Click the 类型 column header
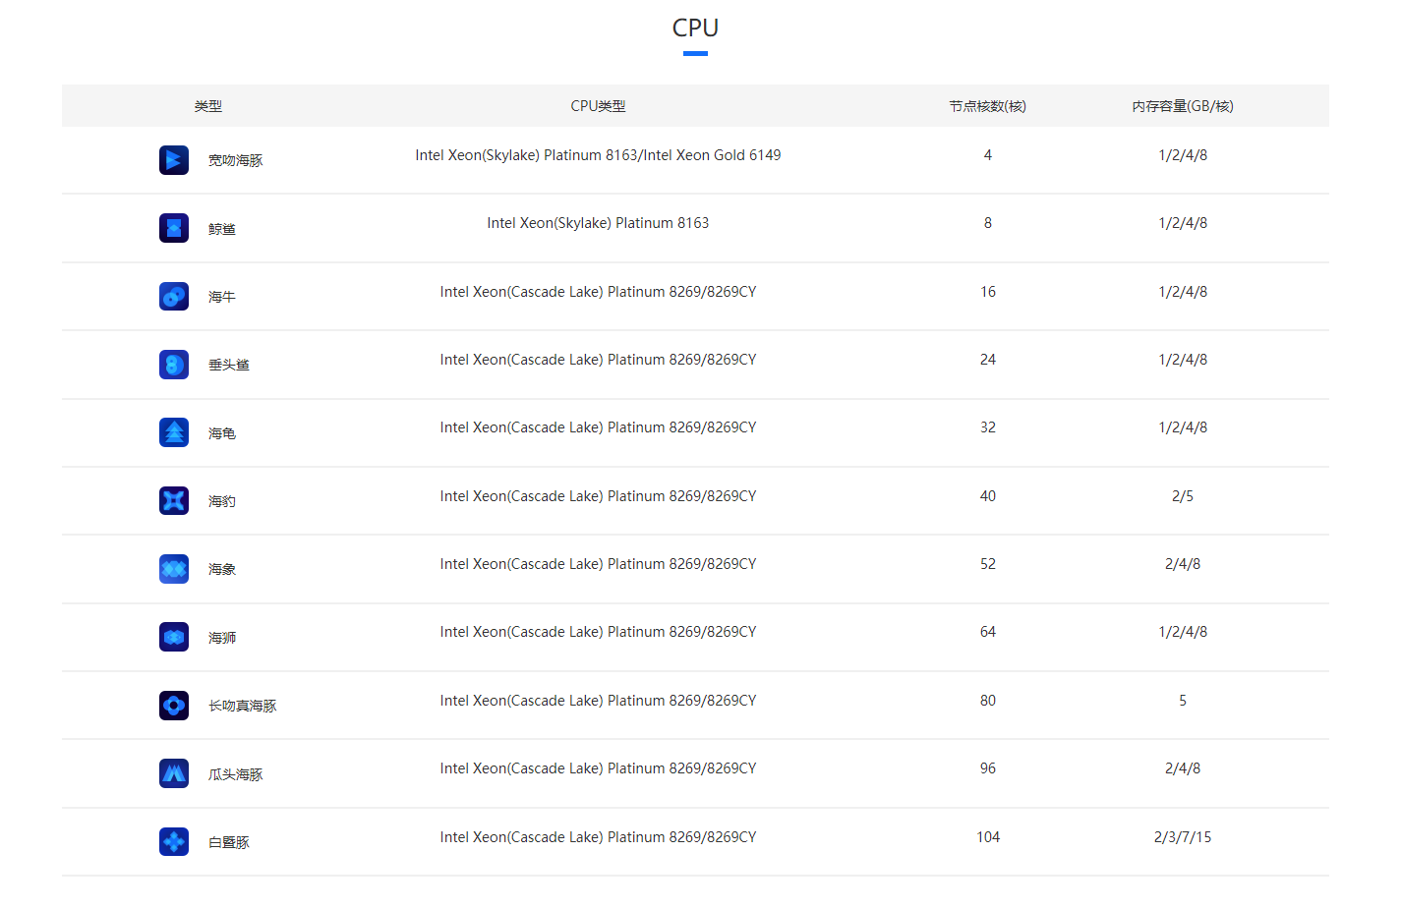Viewport: 1401px width, 909px height. pyautogui.click(x=207, y=106)
